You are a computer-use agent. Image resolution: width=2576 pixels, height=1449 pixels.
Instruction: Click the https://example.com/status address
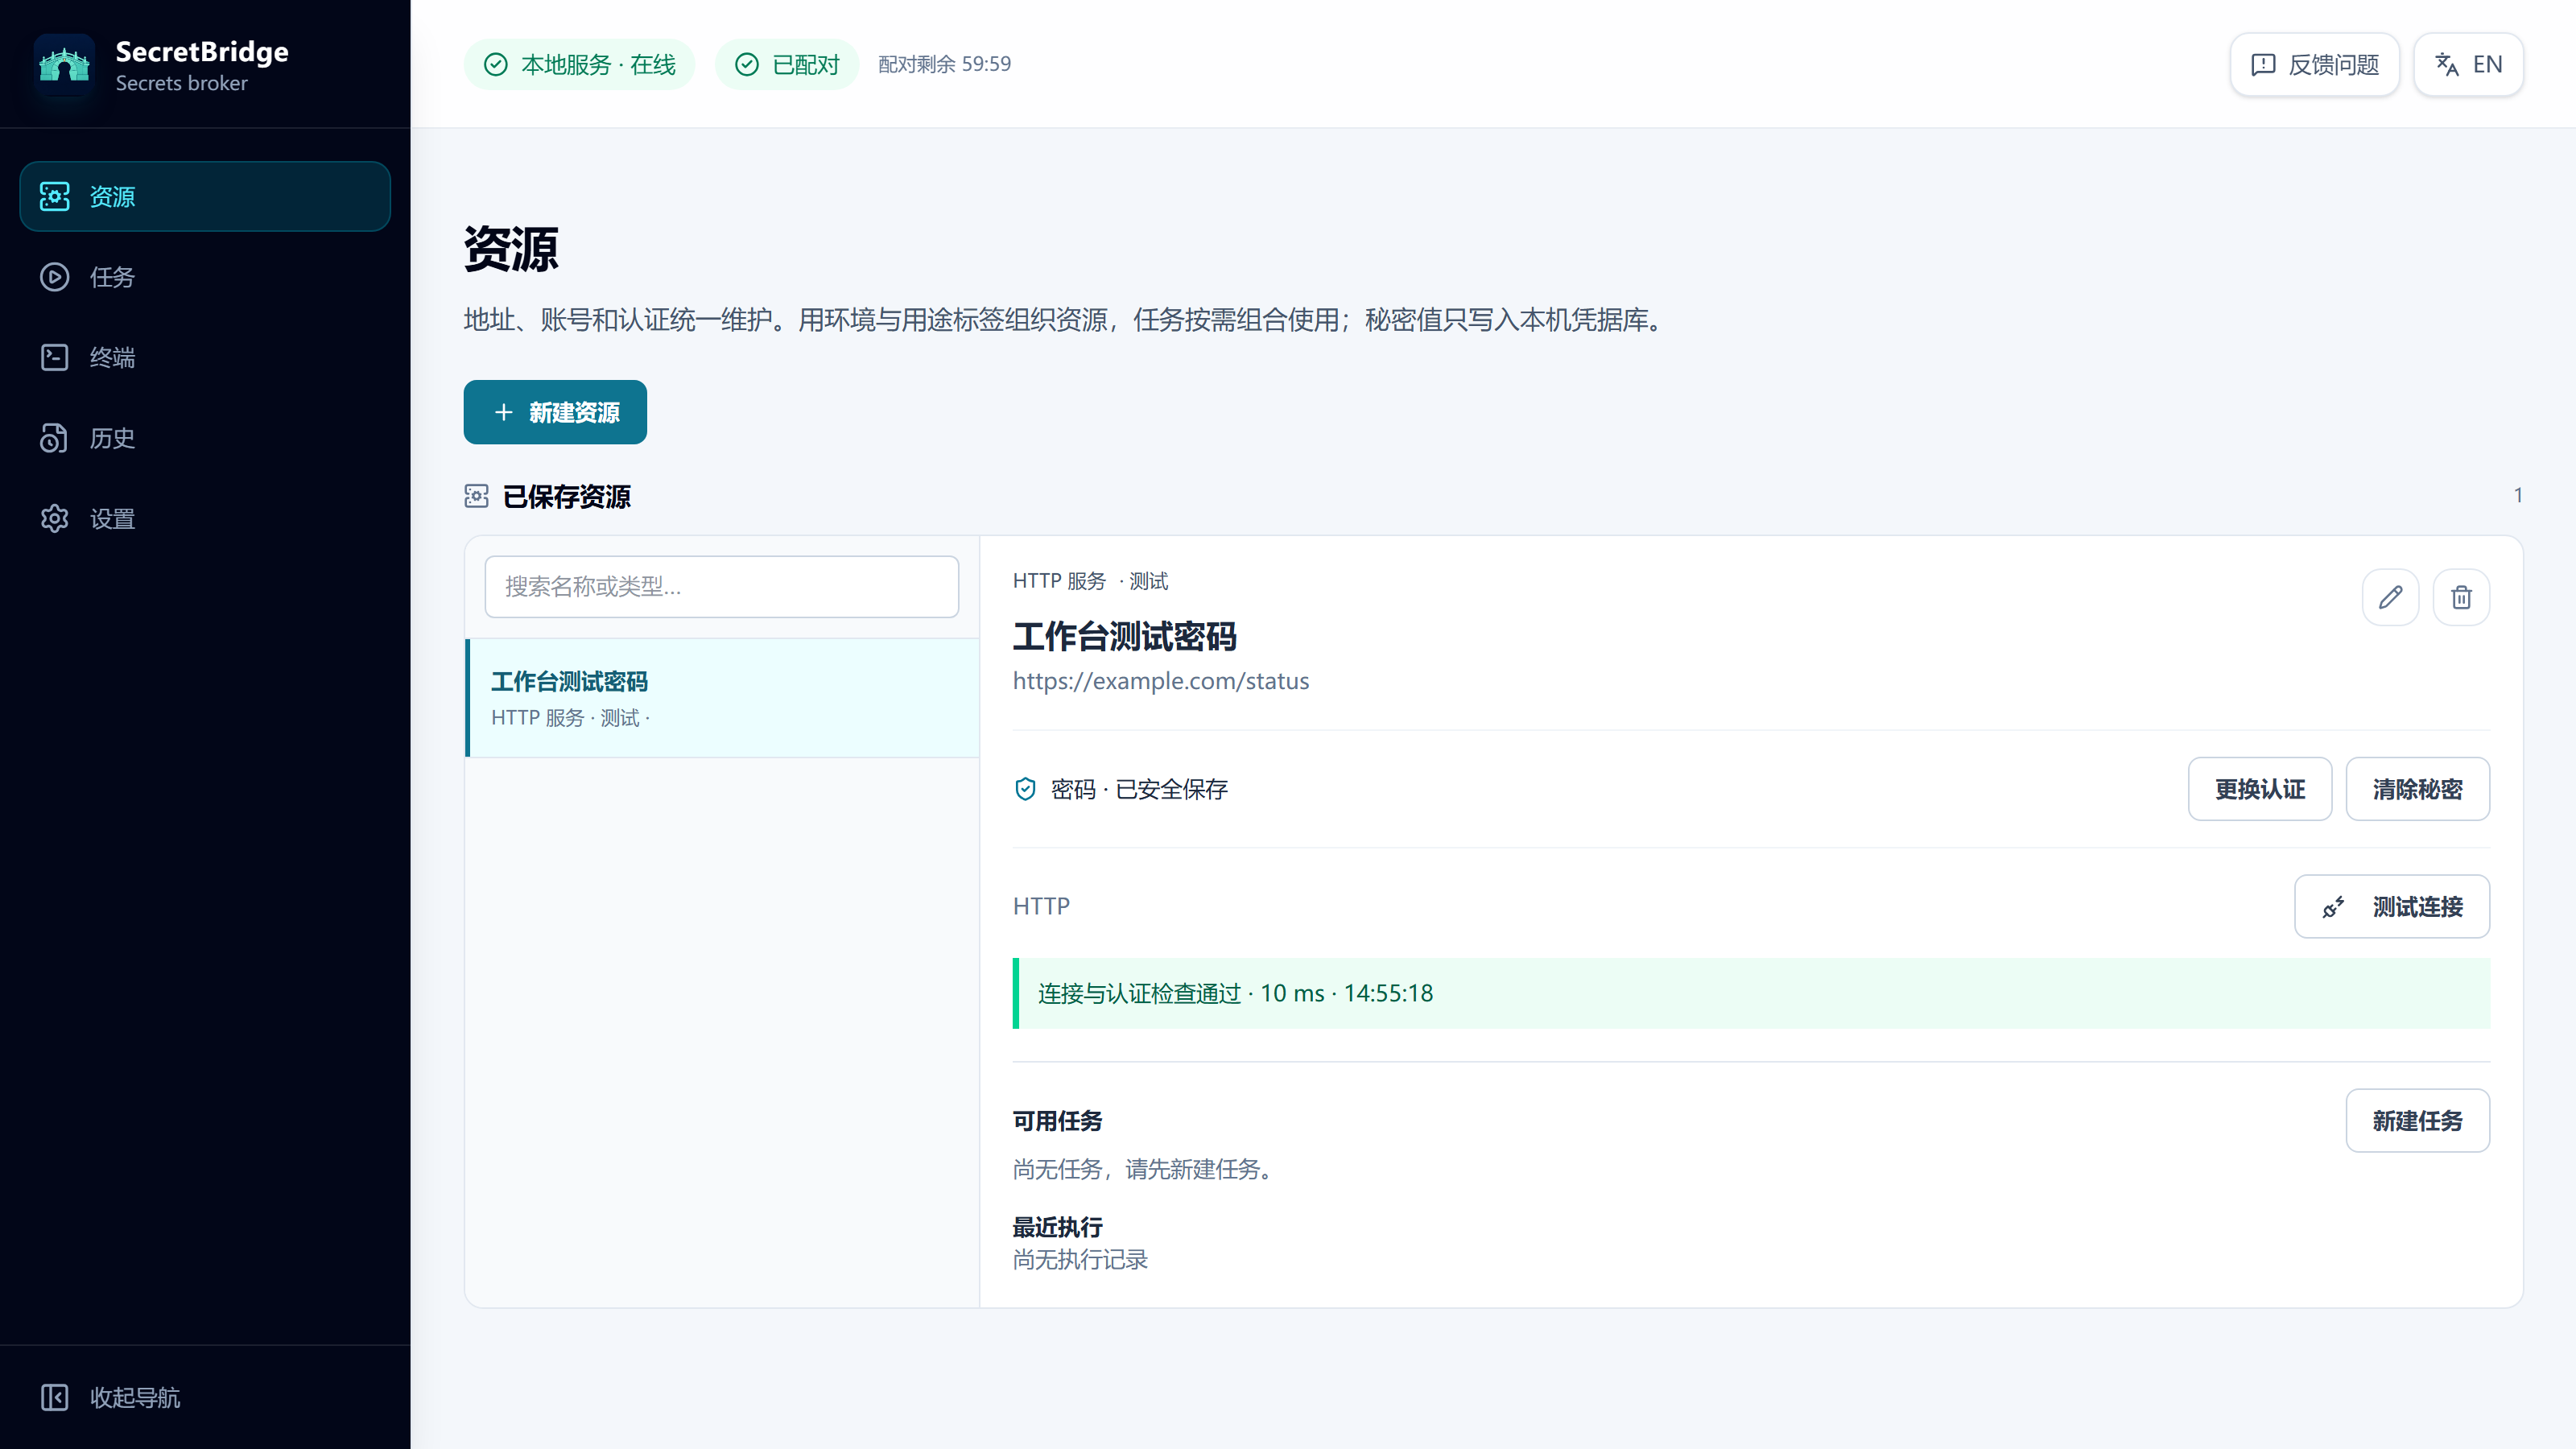pos(1160,681)
